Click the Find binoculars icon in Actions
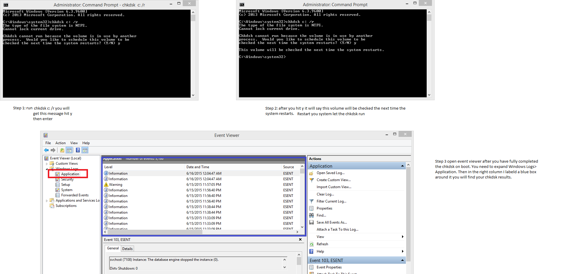This screenshot has height=274, width=561. pyautogui.click(x=311, y=215)
